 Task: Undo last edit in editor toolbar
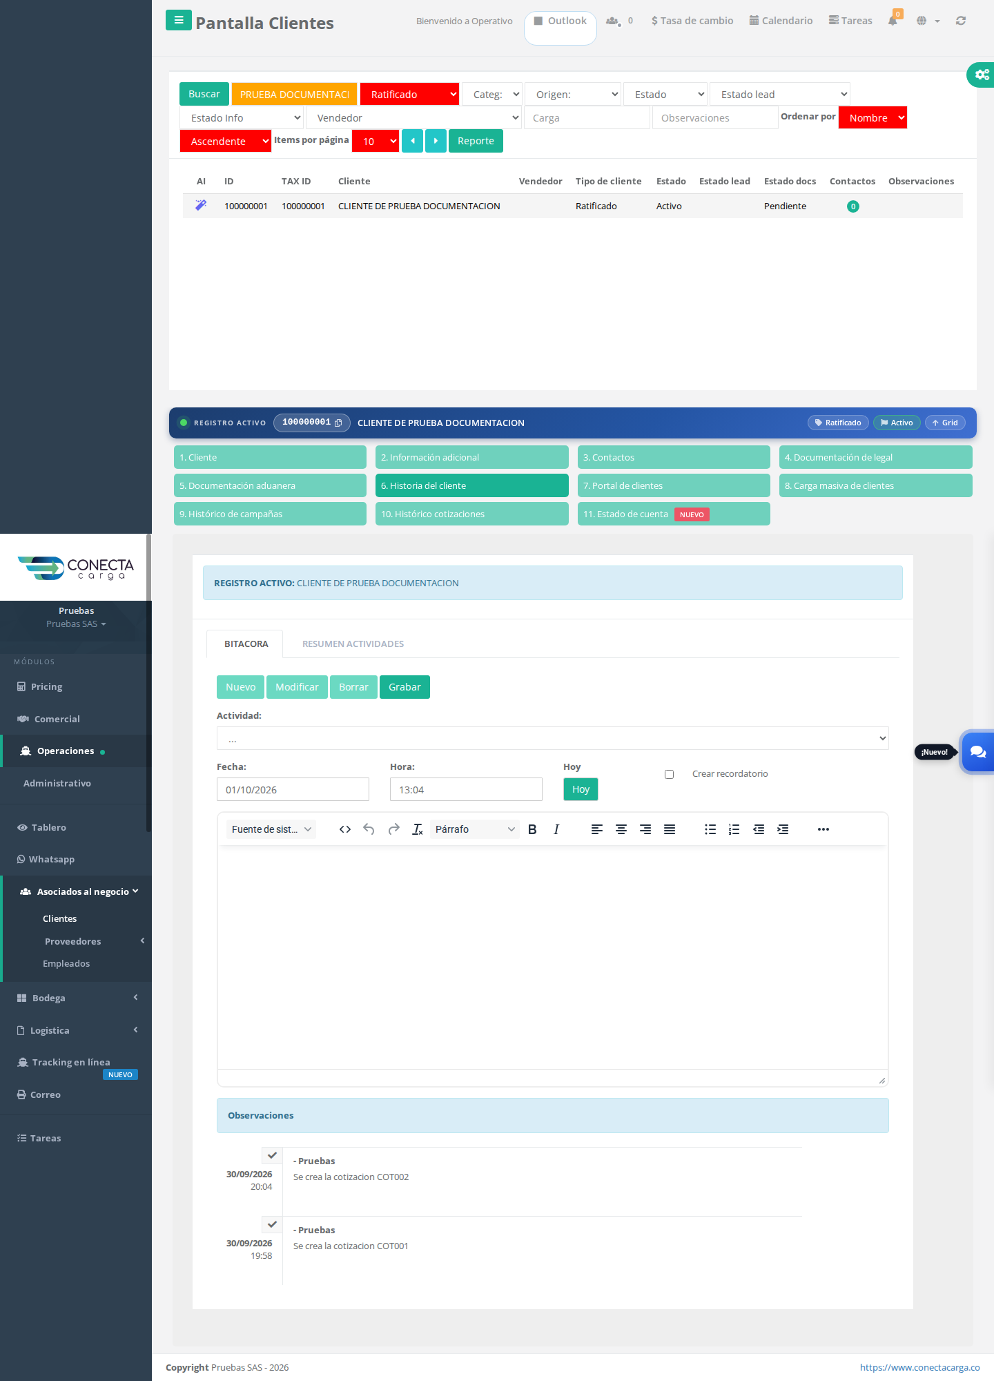369,829
